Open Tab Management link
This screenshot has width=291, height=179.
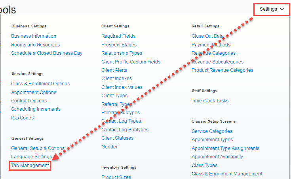tap(30, 165)
